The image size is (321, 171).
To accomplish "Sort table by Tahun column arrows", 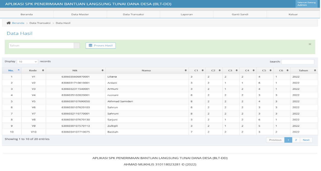I will 315,70.
